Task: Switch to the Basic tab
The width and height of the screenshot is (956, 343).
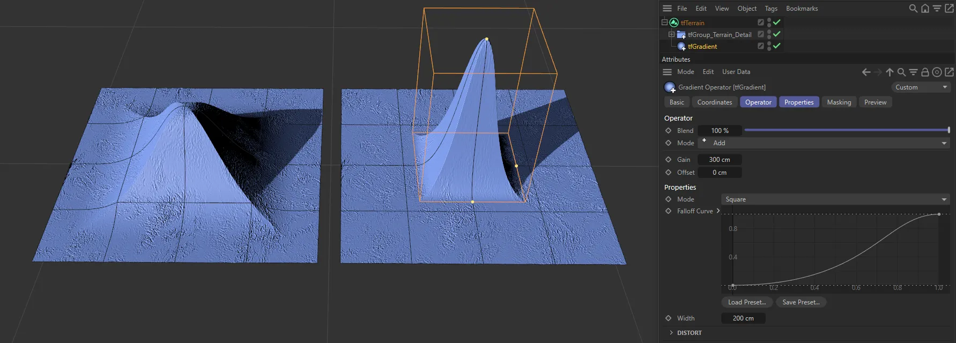Action: pyautogui.click(x=677, y=102)
